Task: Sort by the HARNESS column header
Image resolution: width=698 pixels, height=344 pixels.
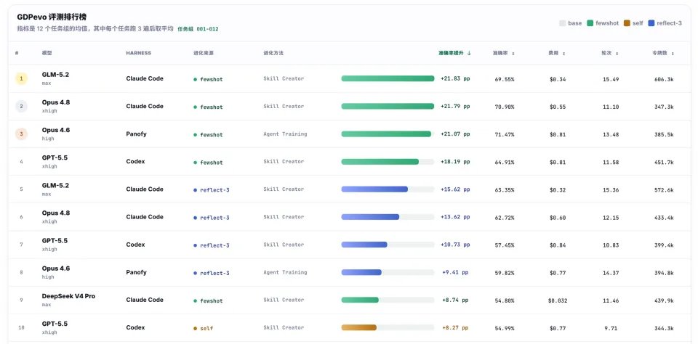Action: pos(138,53)
